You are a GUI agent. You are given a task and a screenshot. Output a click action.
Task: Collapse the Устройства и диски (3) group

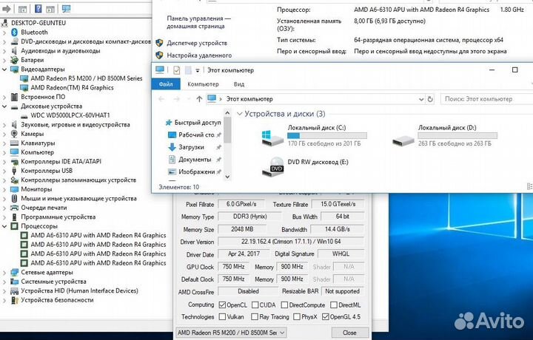(240, 114)
